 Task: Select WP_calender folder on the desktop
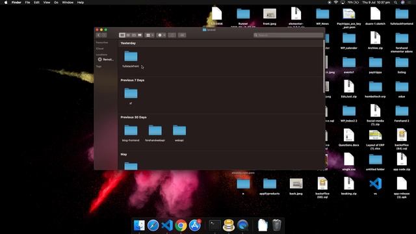pos(349,40)
